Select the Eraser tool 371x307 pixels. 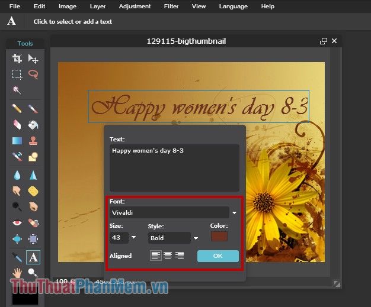17,125
